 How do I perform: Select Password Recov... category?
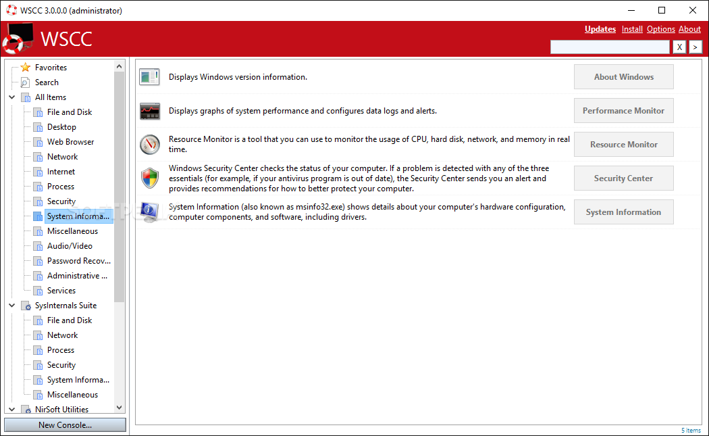[79, 261]
